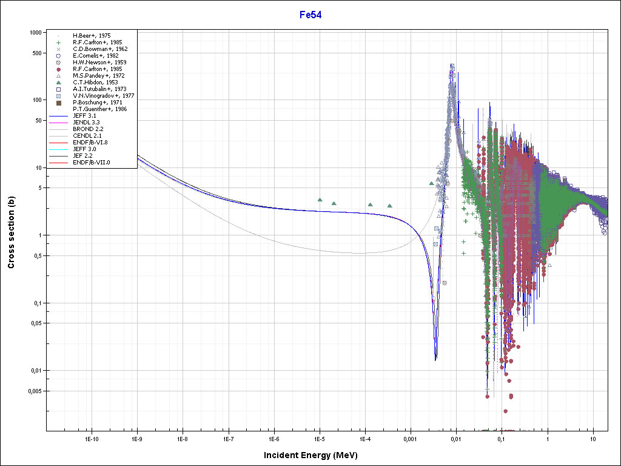Select the H.W.Newson+ 1959 legend marker
621x466 pixels.
59,62
